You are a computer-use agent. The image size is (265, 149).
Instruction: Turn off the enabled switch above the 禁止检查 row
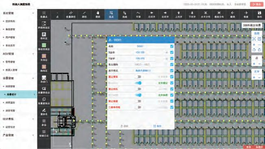point(139,95)
